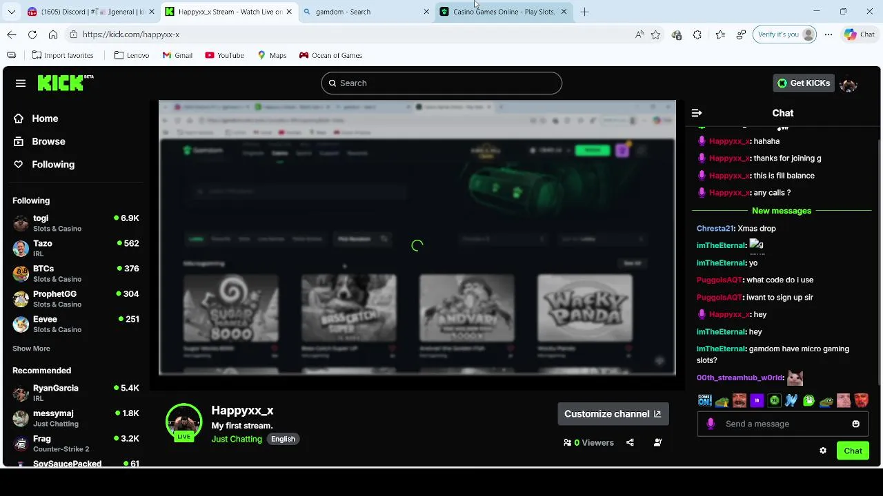Switch to Casino Games Online tab
883x496 pixels.
point(504,12)
